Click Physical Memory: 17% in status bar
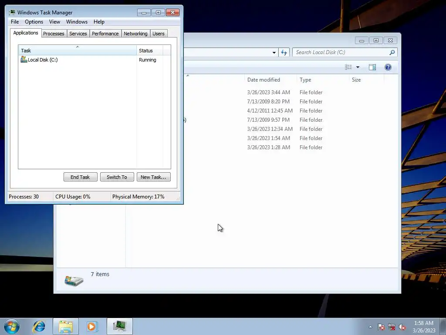This screenshot has height=335, width=446. 138,197
